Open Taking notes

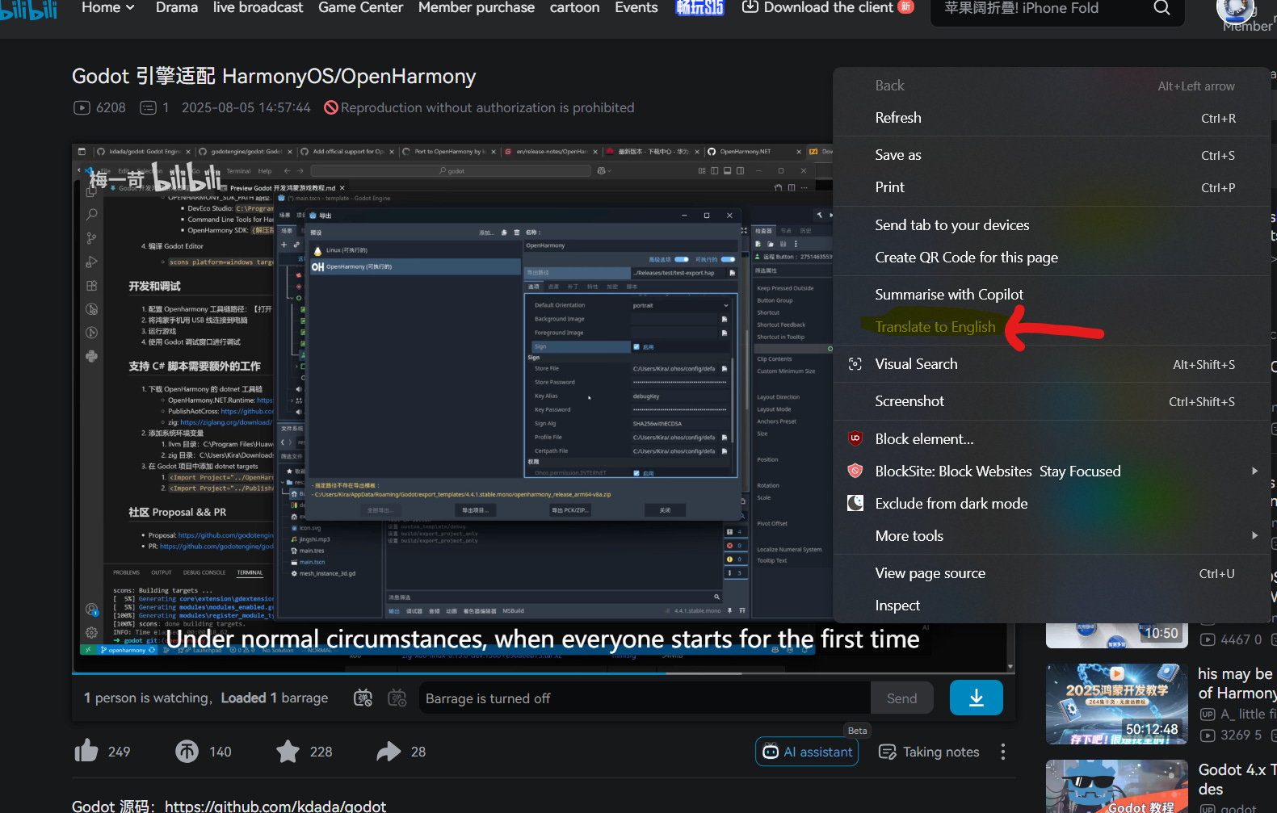click(929, 752)
